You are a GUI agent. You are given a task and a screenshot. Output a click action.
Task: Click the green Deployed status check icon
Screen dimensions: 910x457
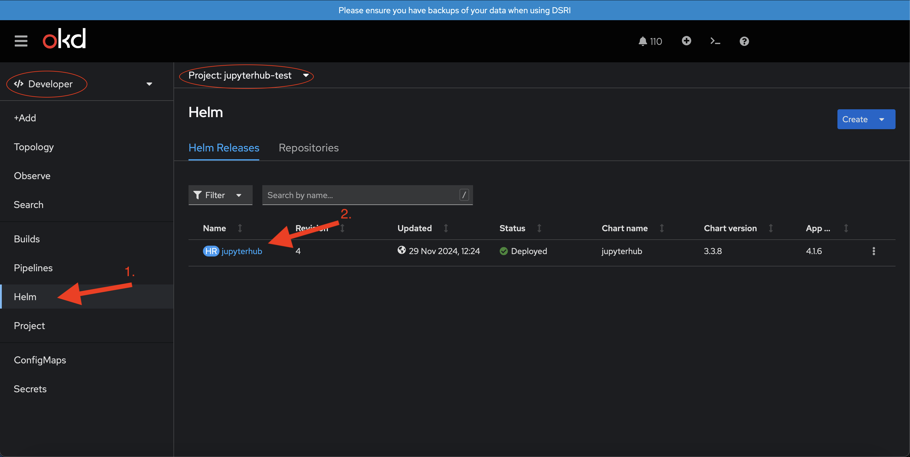504,251
